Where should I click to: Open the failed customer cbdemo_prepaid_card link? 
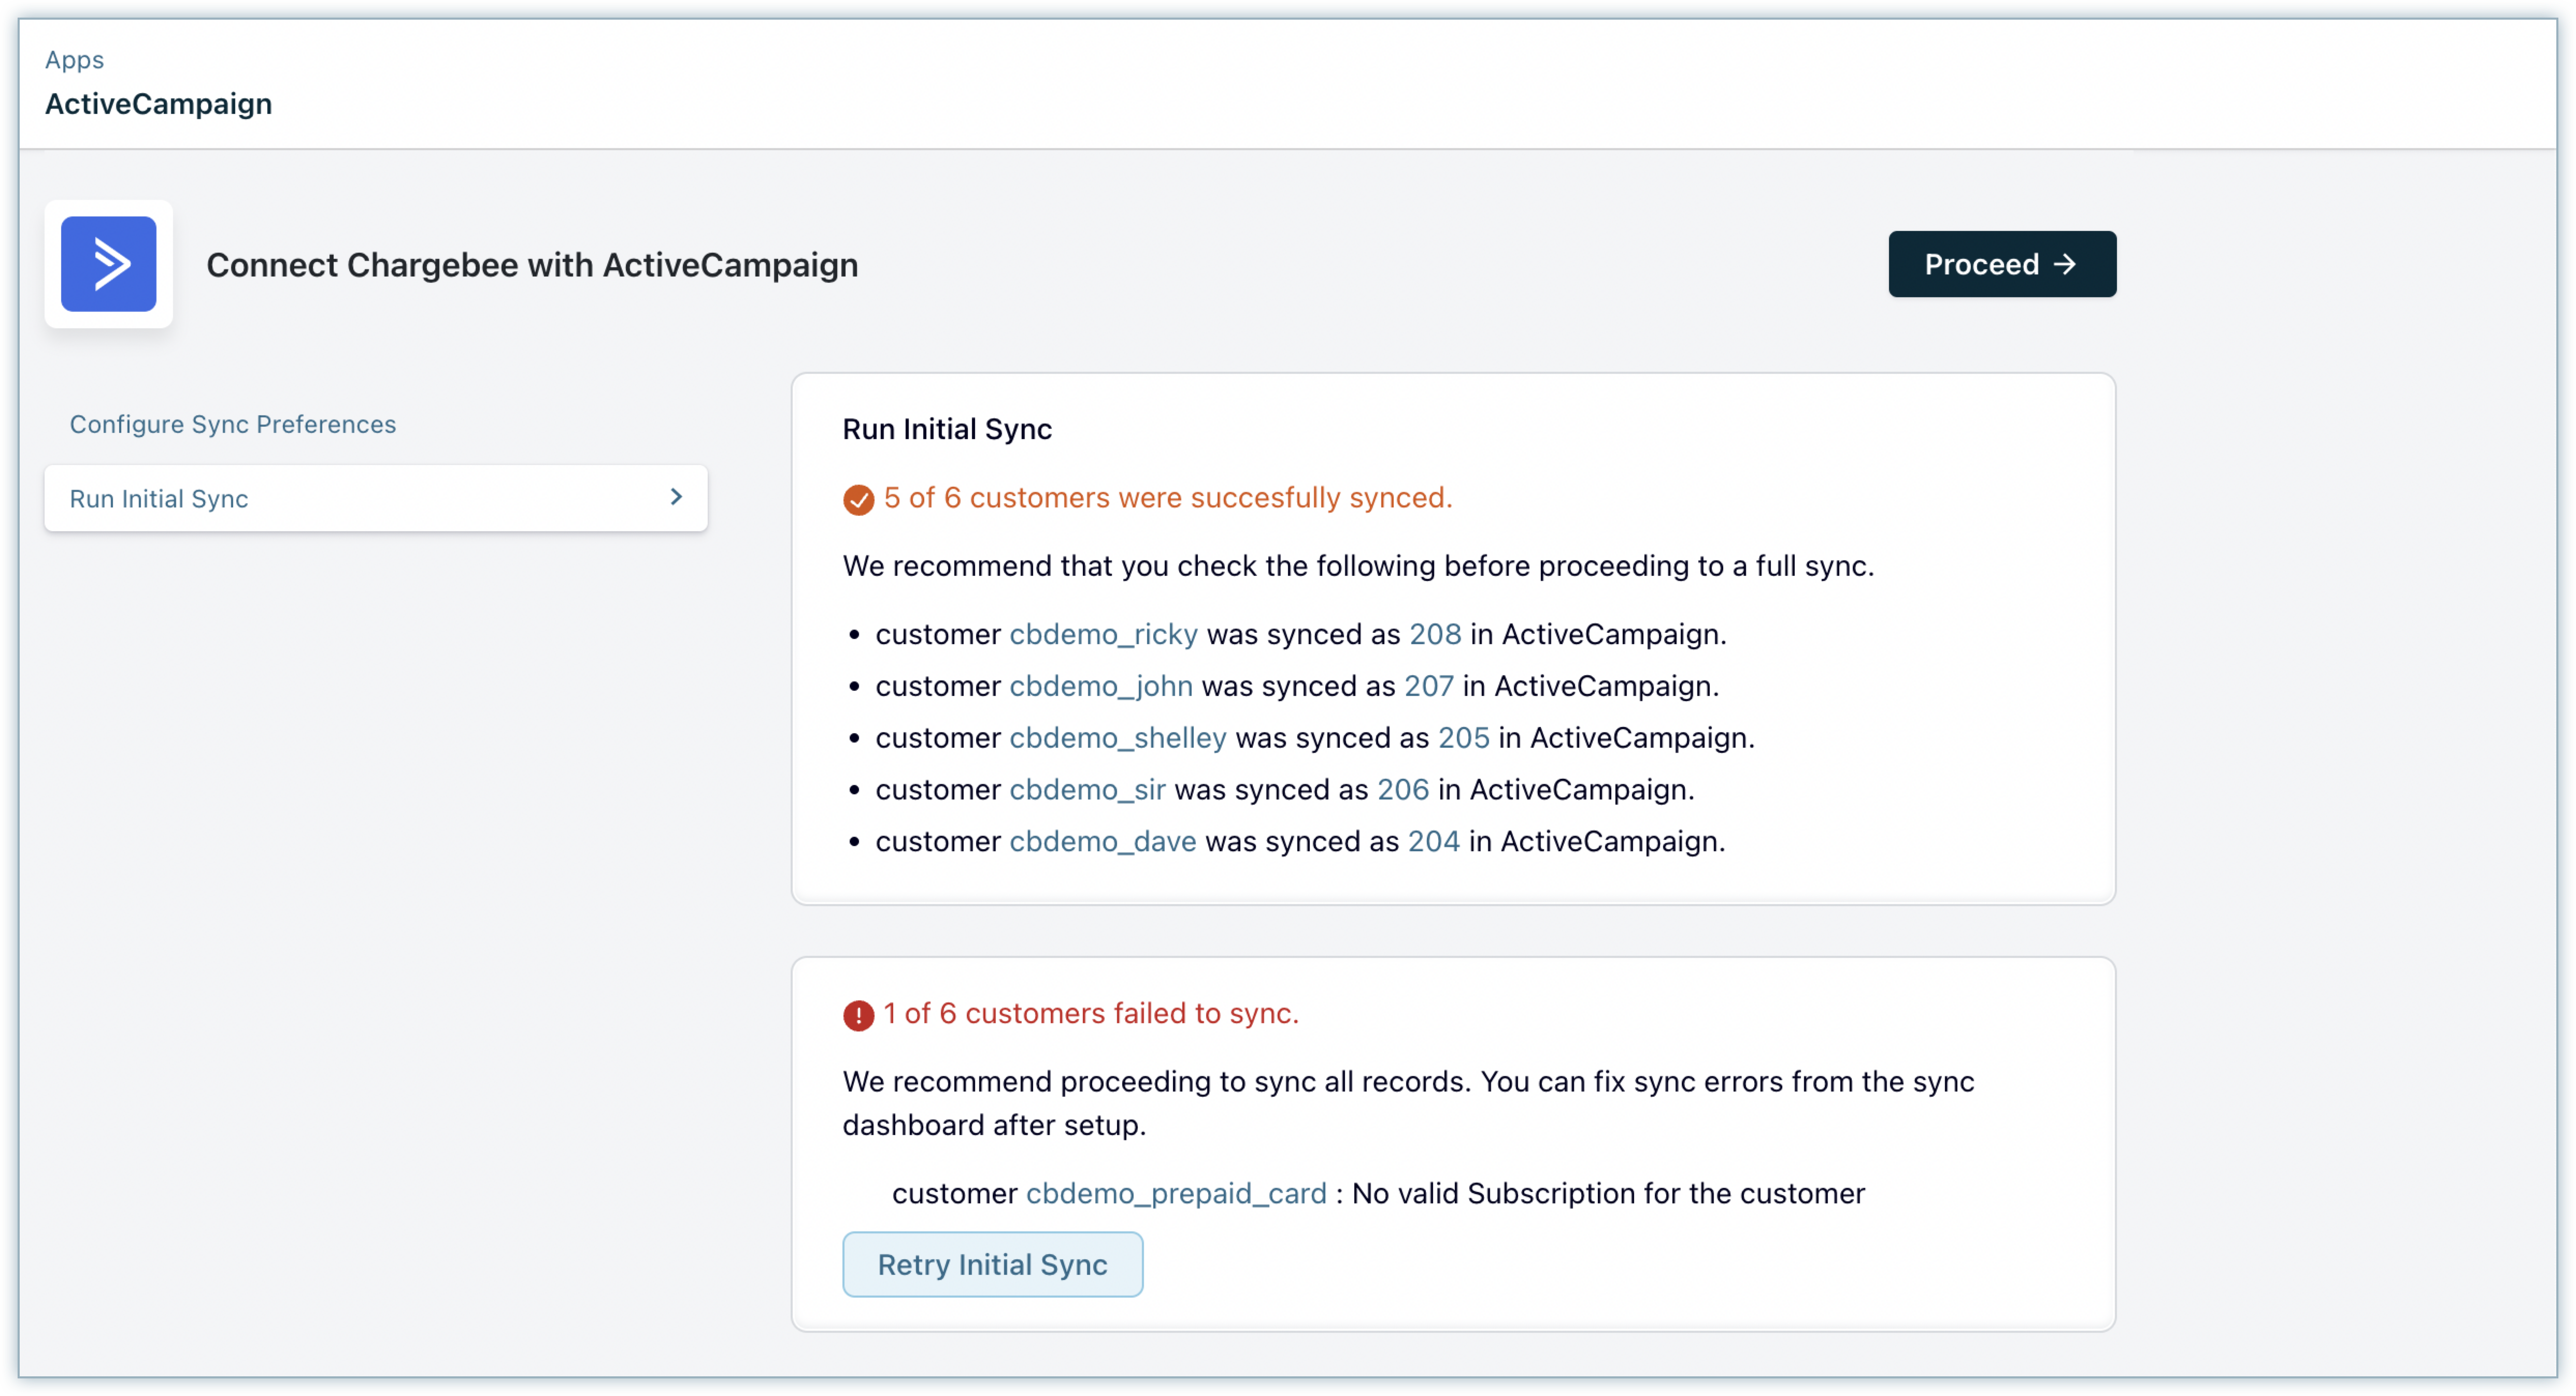1176,1193
